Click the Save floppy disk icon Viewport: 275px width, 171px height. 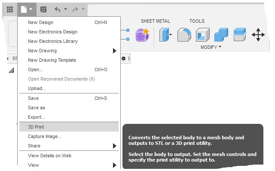click(x=43, y=9)
